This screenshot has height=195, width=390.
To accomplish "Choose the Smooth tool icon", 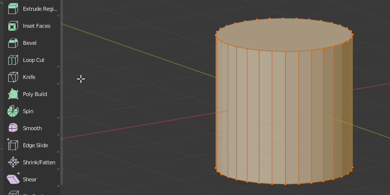I will tap(13, 128).
